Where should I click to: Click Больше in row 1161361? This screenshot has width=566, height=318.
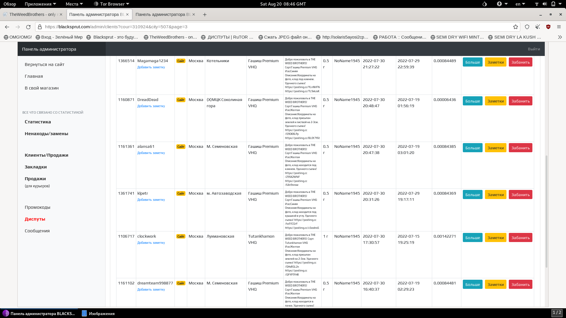click(x=473, y=148)
